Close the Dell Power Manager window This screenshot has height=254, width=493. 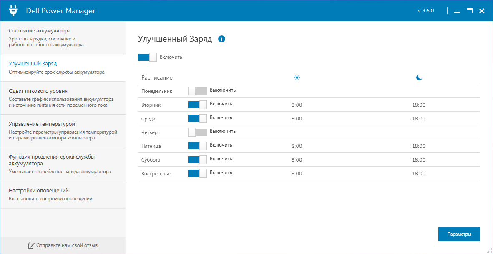[x=482, y=11]
